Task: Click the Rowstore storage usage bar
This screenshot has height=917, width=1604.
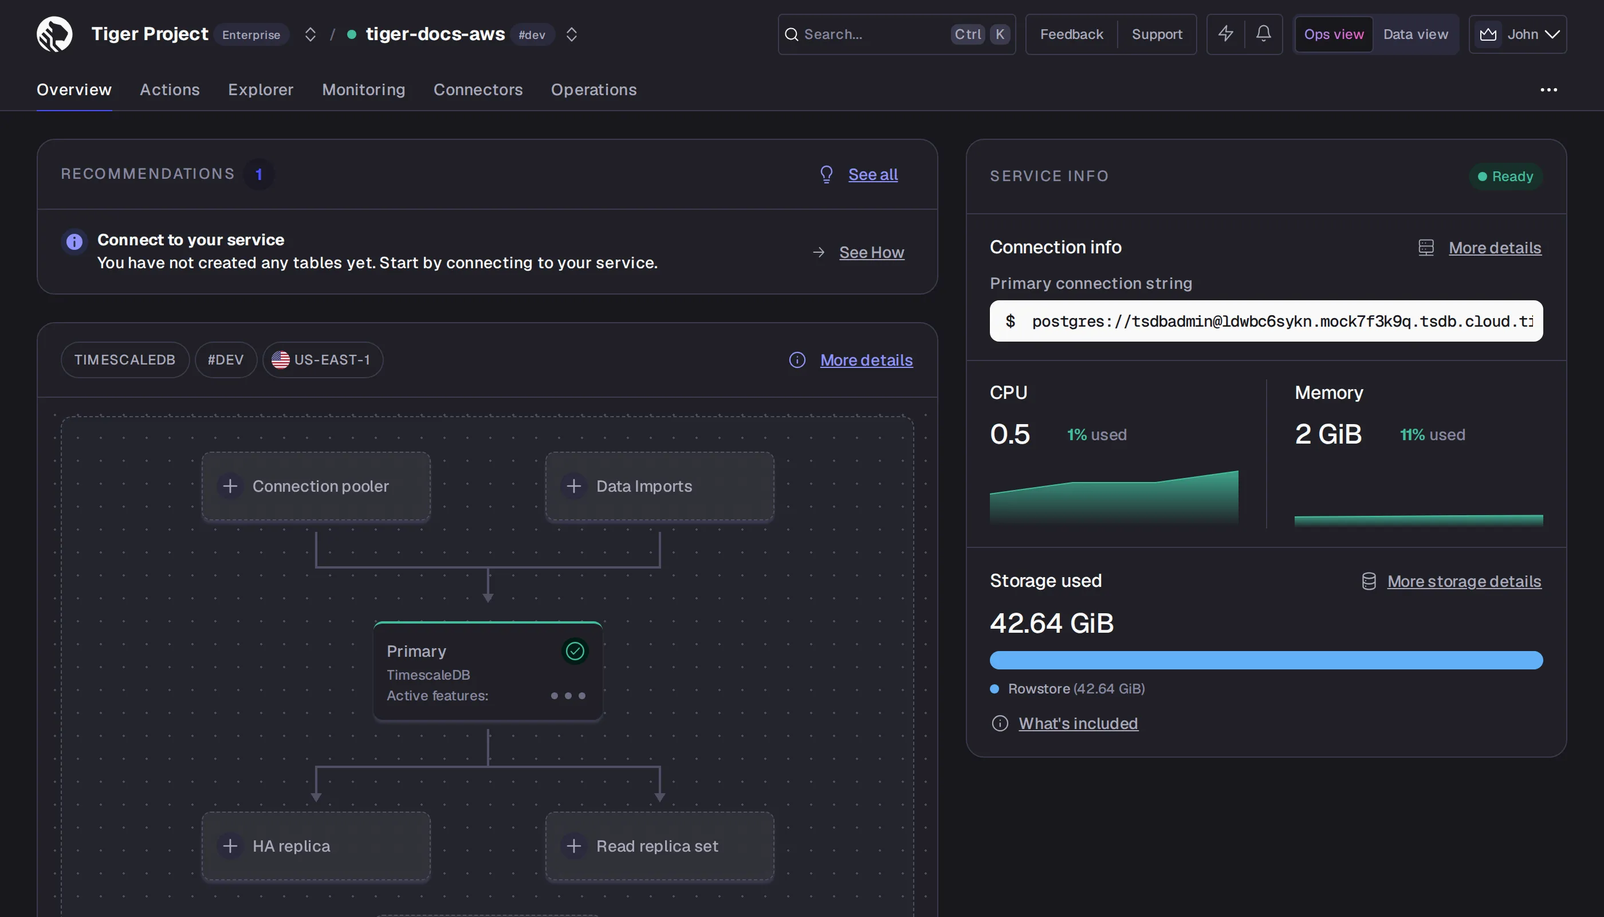Action: (1266, 660)
